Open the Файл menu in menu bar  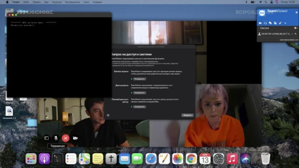point(26,2)
